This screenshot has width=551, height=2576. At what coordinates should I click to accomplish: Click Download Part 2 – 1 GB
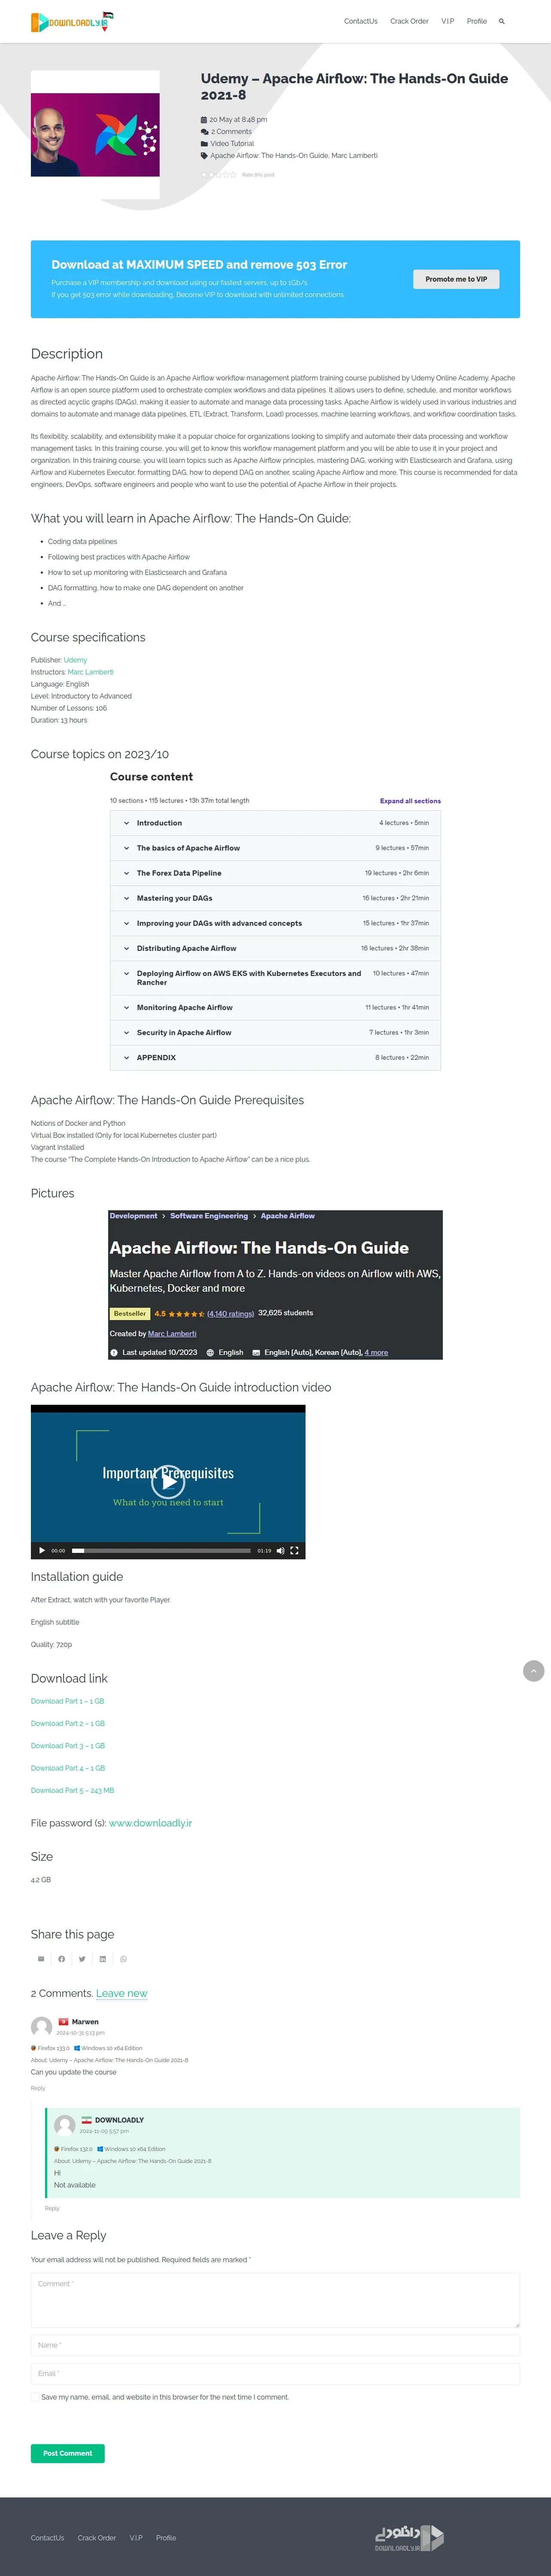(68, 1724)
